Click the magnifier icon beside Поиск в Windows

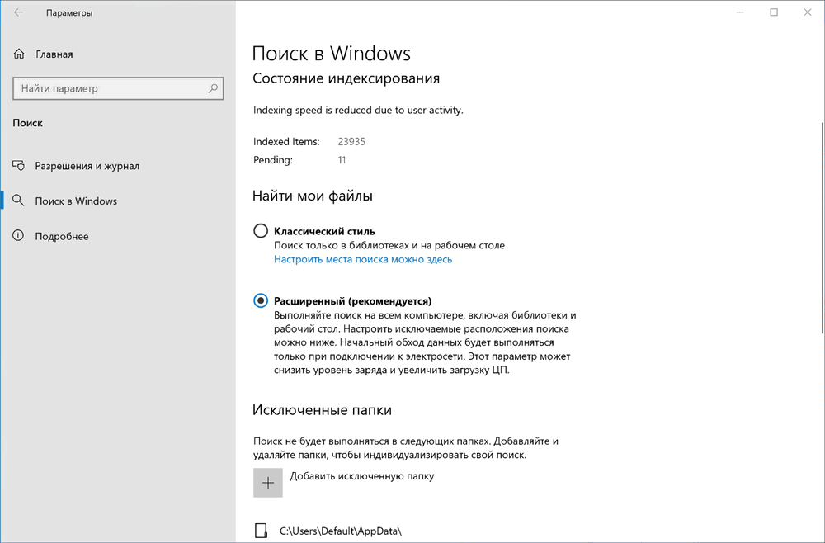[18, 201]
